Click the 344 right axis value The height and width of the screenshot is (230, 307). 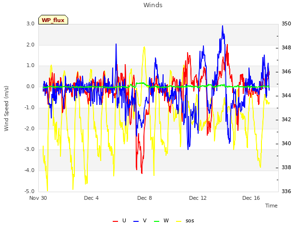[286, 95]
